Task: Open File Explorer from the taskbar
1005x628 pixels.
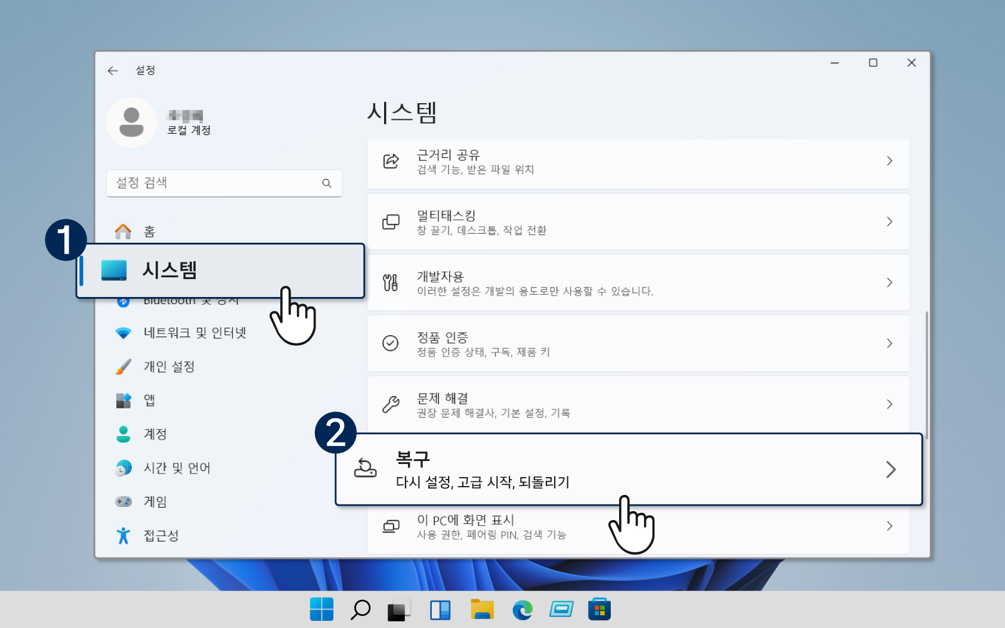Action: (x=481, y=610)
